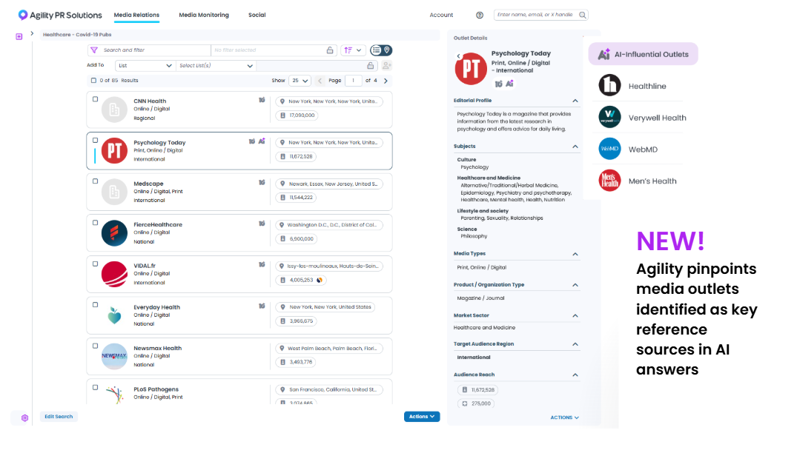Click the Healthline logo icon
Screen dimensions: 797x453
[x=609, y=85]
